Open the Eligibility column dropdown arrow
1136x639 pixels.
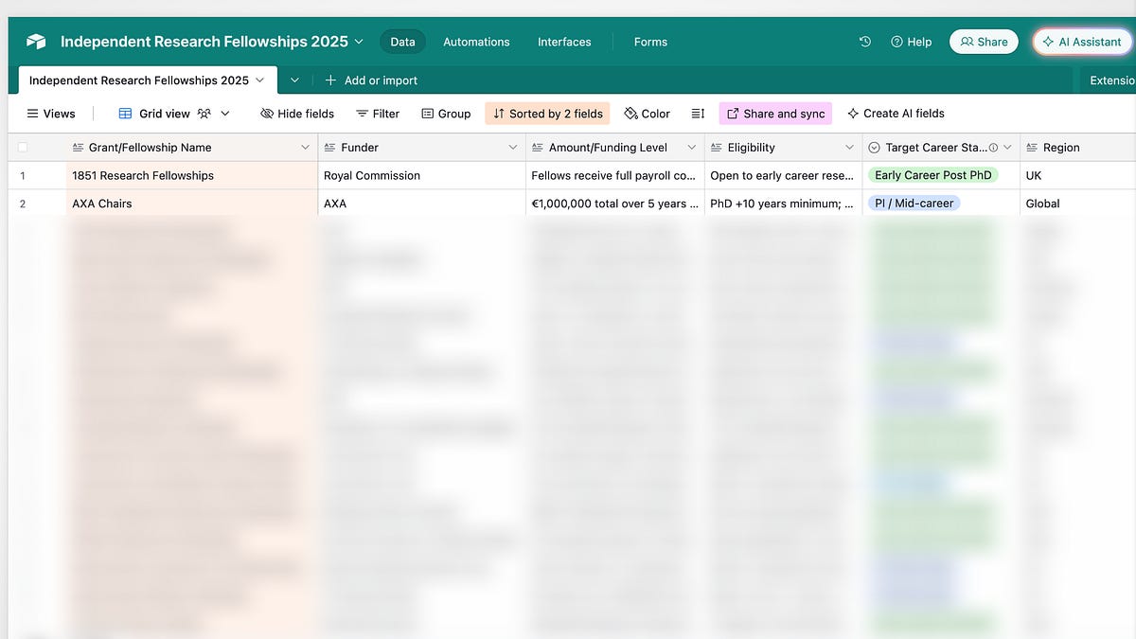pyautogui.click(x=849, y=148)
